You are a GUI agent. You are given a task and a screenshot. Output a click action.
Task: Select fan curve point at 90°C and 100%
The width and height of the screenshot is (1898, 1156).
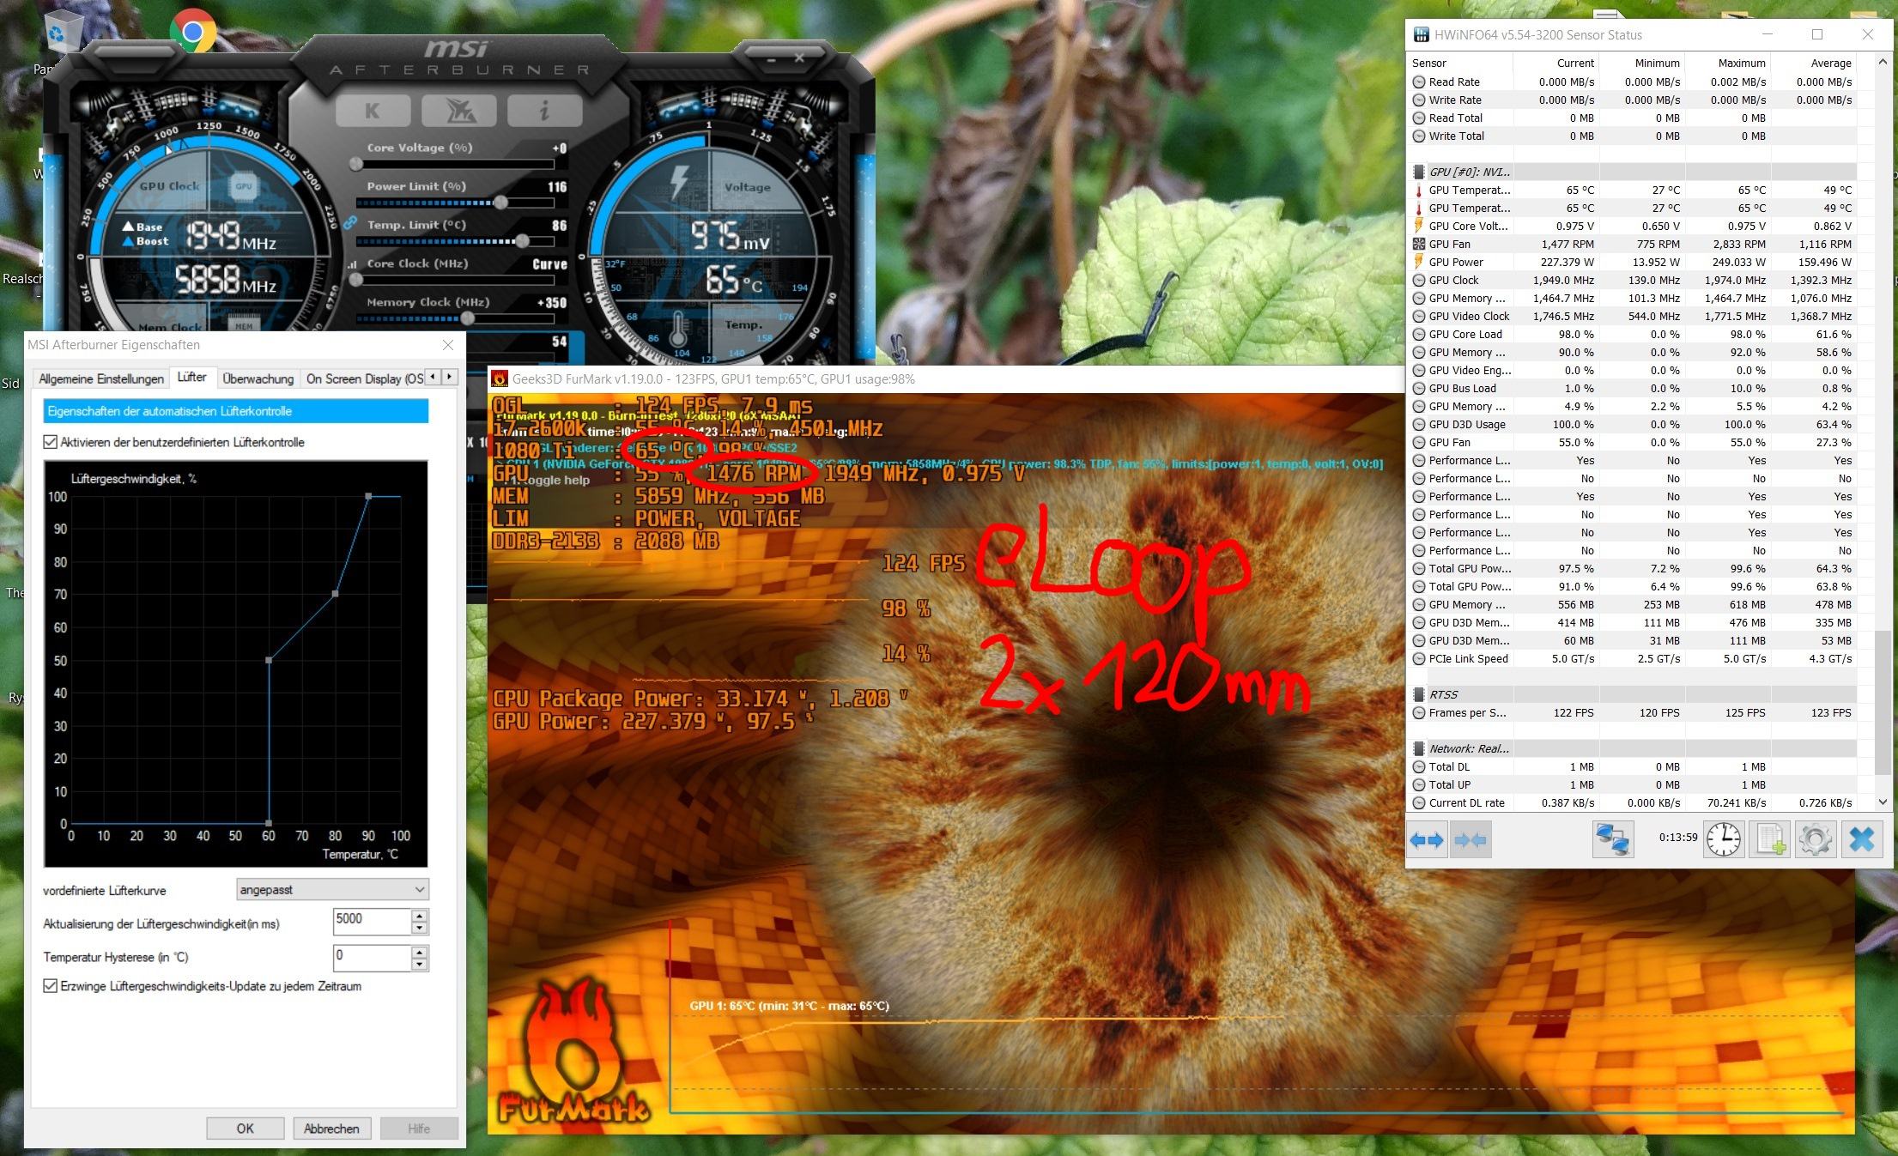tap(368, 496)
